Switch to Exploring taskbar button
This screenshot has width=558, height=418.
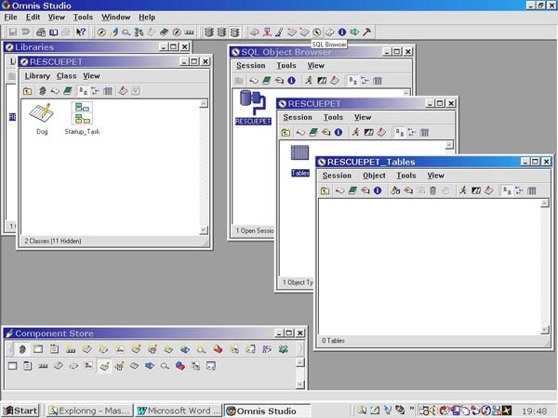click(88, 411)
